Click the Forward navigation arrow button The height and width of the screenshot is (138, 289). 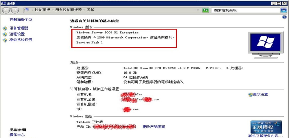[x=15, y=10]
